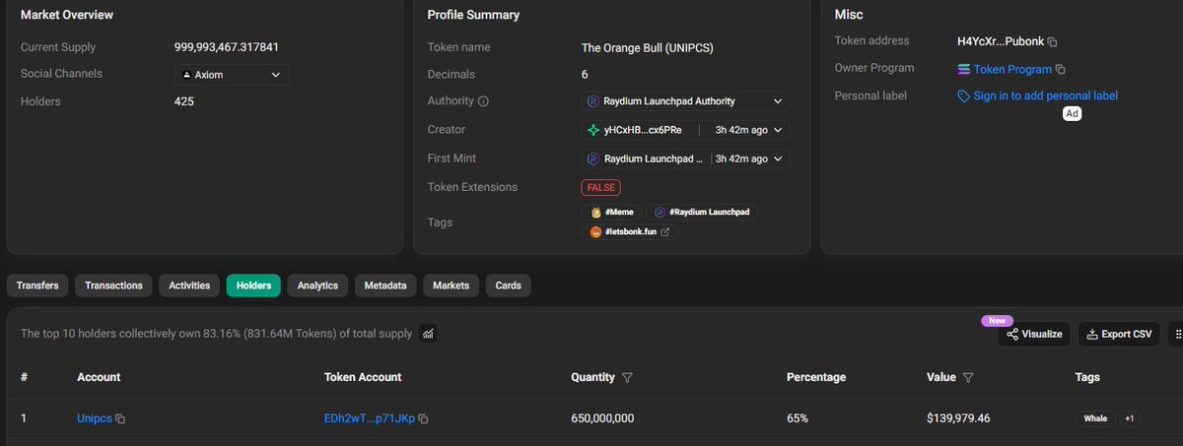Click the $139,979.46 value cell

click(958, 419)
